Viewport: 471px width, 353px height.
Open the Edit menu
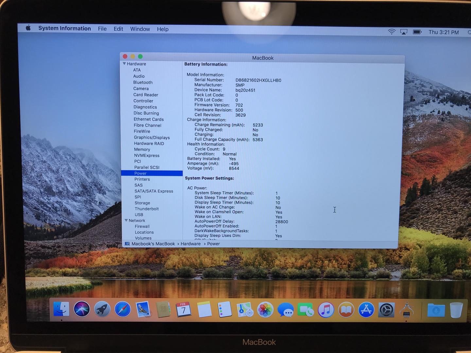coord(118,29)
